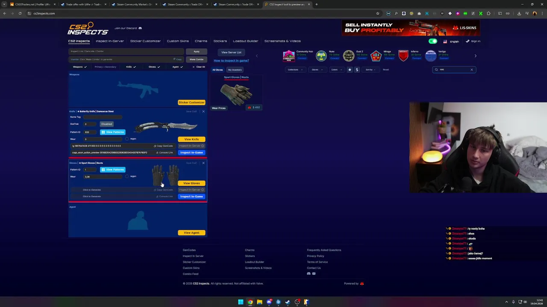Copy the knife Console Link
The height and width of the screenshot is (307, 547).
point(165,153)
